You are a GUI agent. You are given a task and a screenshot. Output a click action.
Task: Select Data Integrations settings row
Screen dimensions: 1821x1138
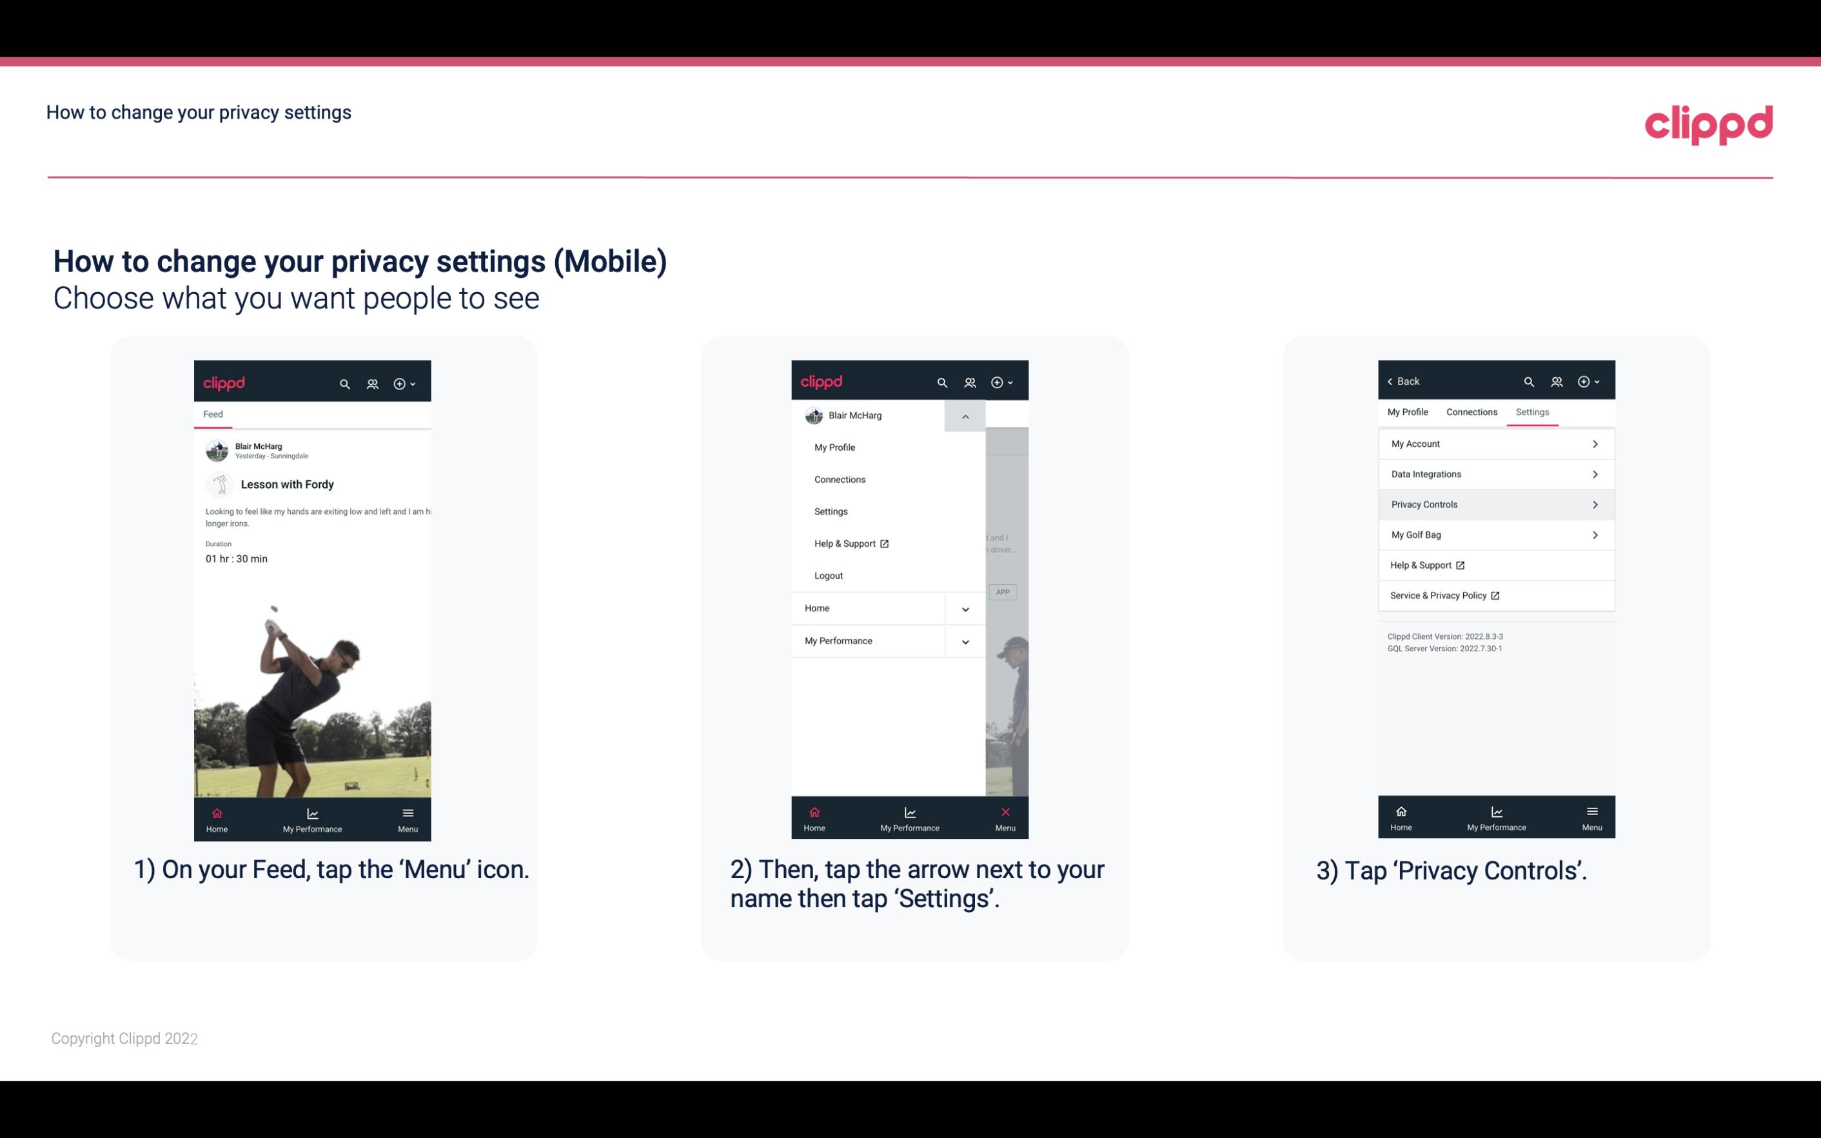(x=1495, y=473)
